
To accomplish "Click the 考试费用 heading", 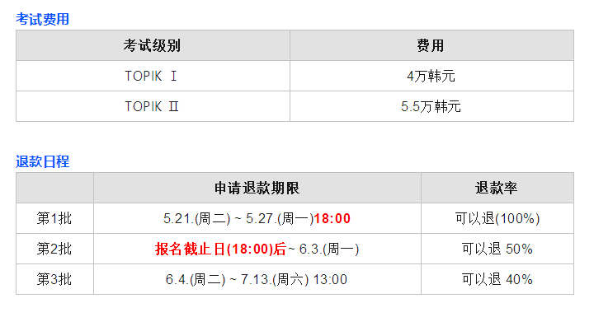I will click(x=42, y=19).
